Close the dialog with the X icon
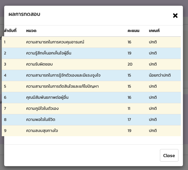This screenshot has width=188, height=170. tap(175, 16)
